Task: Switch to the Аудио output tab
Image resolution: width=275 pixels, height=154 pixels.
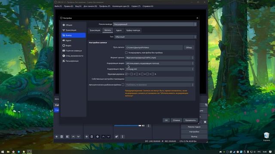Action: tap(119, 30)
